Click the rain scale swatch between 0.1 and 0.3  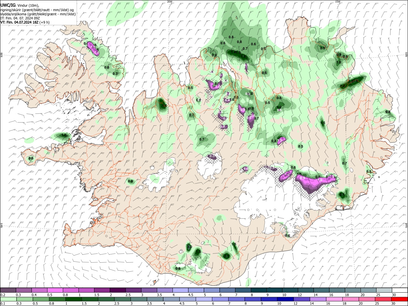(8, 299)
